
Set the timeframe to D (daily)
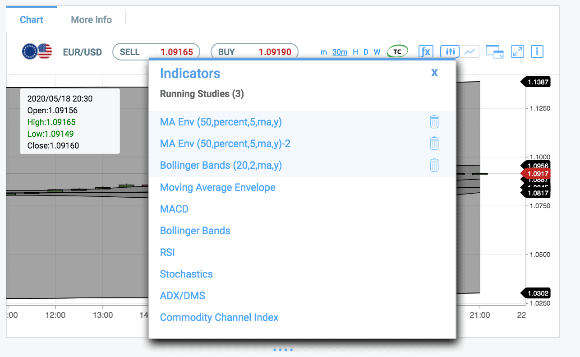pyautogui.click(x=366, y=52)
